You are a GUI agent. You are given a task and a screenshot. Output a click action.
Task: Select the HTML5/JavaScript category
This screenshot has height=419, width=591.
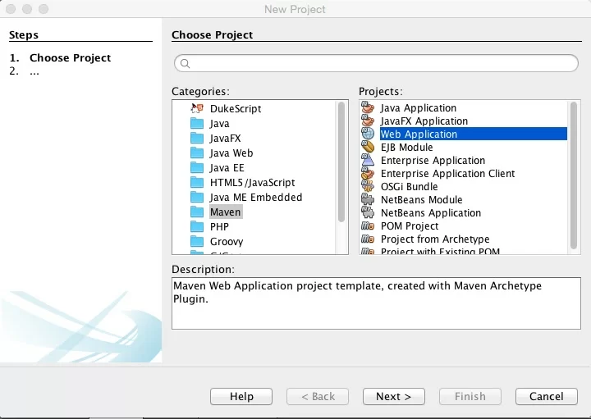tap(253, 183)
